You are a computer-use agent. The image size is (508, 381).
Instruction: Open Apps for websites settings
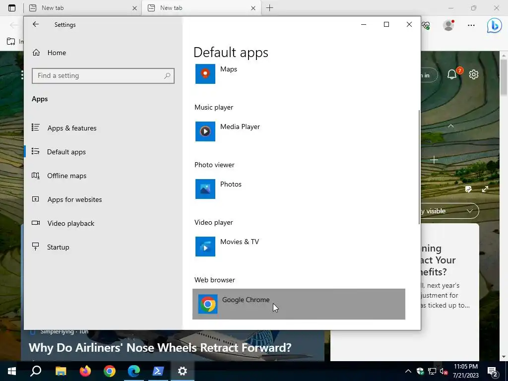pos(74,199)
